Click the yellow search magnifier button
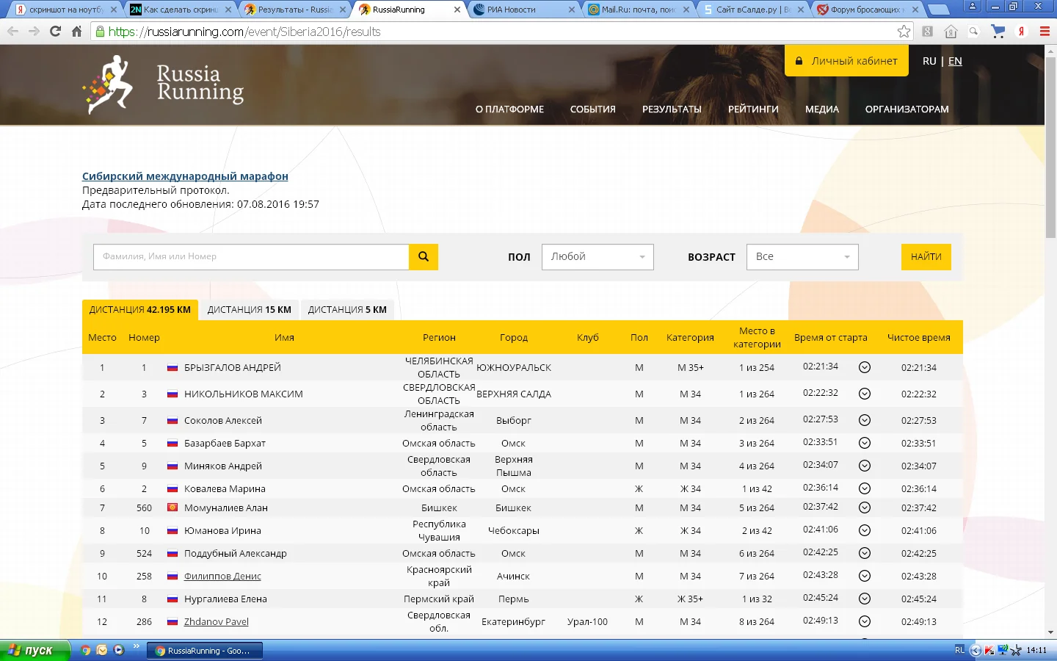 tap(424, 257)
